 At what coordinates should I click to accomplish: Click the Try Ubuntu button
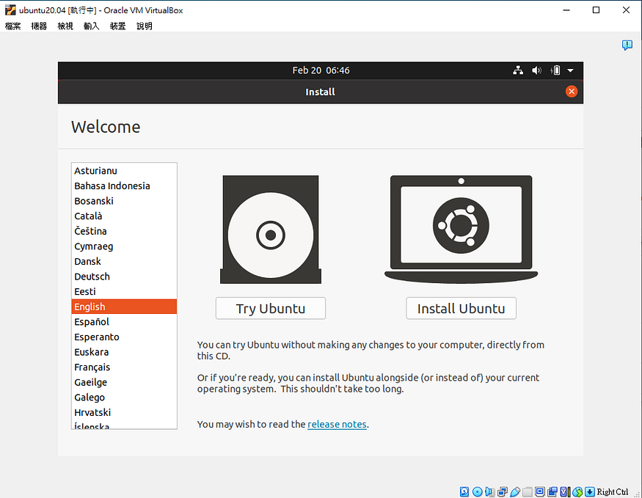pos(271,308)
